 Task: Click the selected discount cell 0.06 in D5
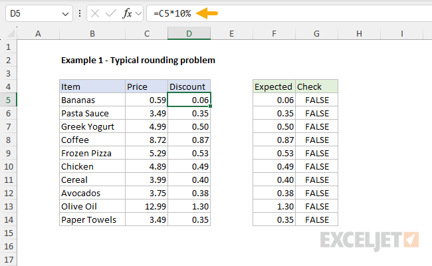pyautogui.click(x=189, y=100)
